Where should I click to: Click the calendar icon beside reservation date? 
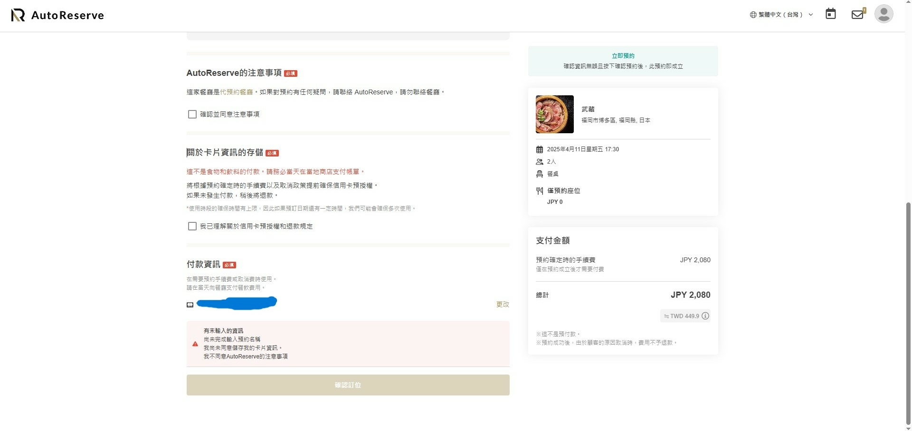(x=540, y=149)
